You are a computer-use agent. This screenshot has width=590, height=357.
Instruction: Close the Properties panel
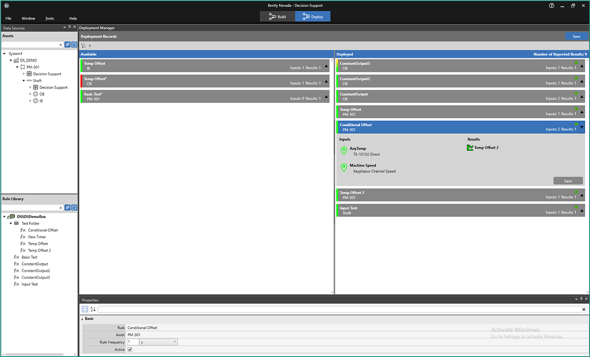(586, 299)
